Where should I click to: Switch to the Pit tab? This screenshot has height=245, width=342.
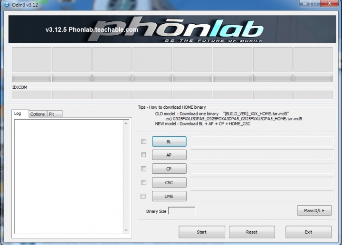click(x=55, y=114)
